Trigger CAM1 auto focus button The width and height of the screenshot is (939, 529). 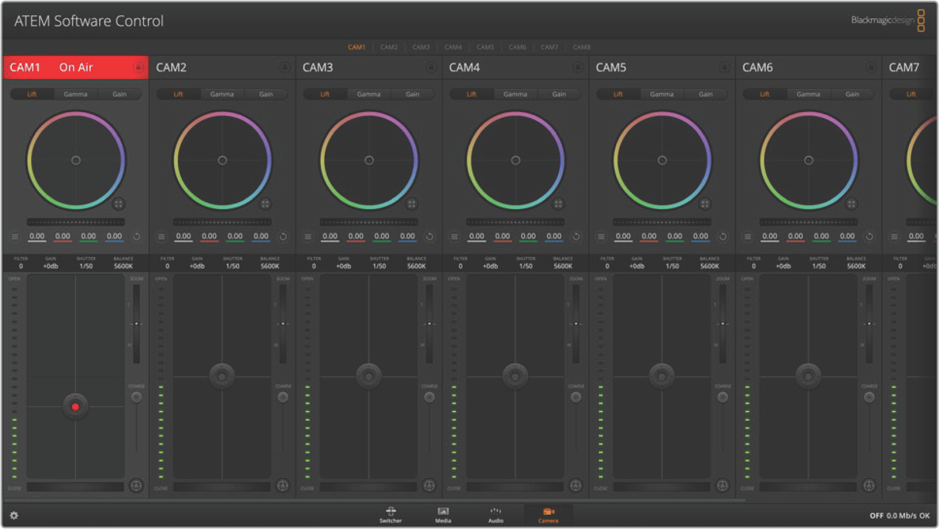point(136,485)
